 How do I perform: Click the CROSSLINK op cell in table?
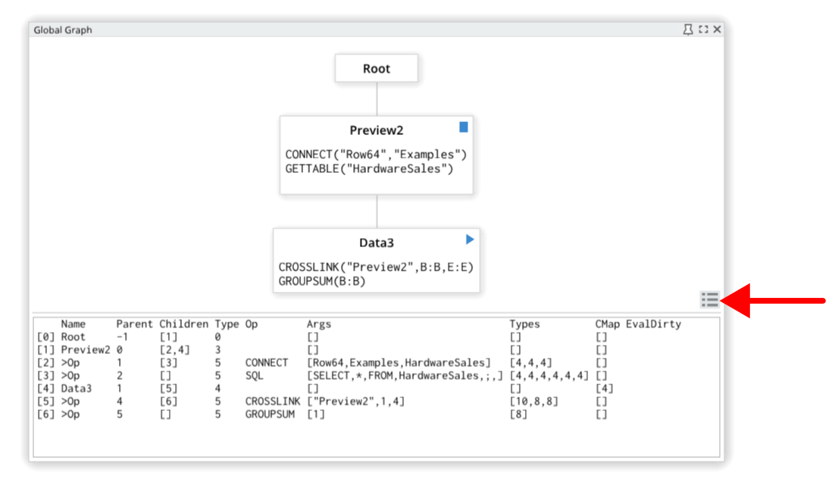coord(273,402)
